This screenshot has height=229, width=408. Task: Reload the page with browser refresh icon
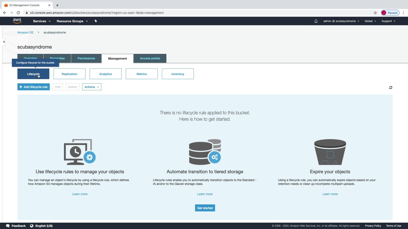18,13
